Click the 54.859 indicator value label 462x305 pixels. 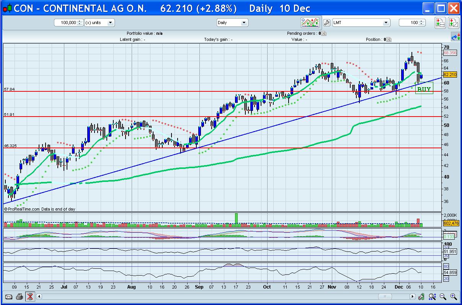tap(451, 272)
